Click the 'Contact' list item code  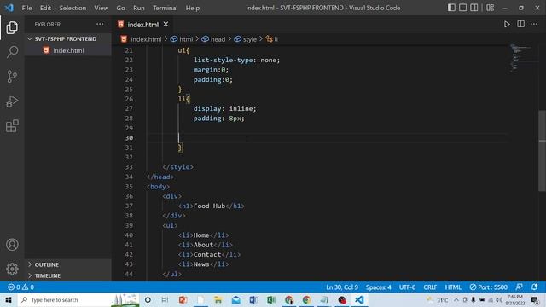tap(209, 254)
